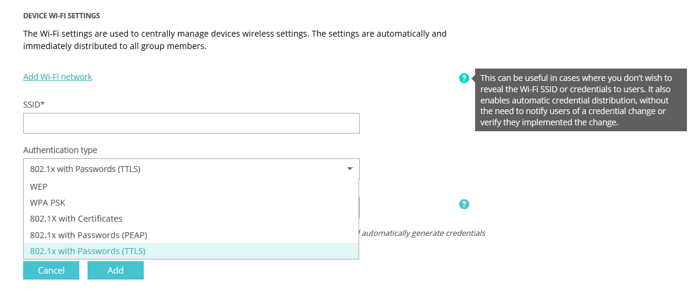This screenshot has width=697, height=289.
Task: Click the selected value in Authentication type box
Action: point(85,169)
